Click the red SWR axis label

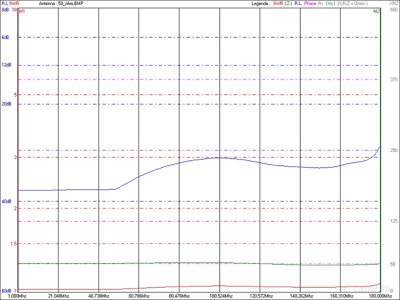[x=14, y=3]
